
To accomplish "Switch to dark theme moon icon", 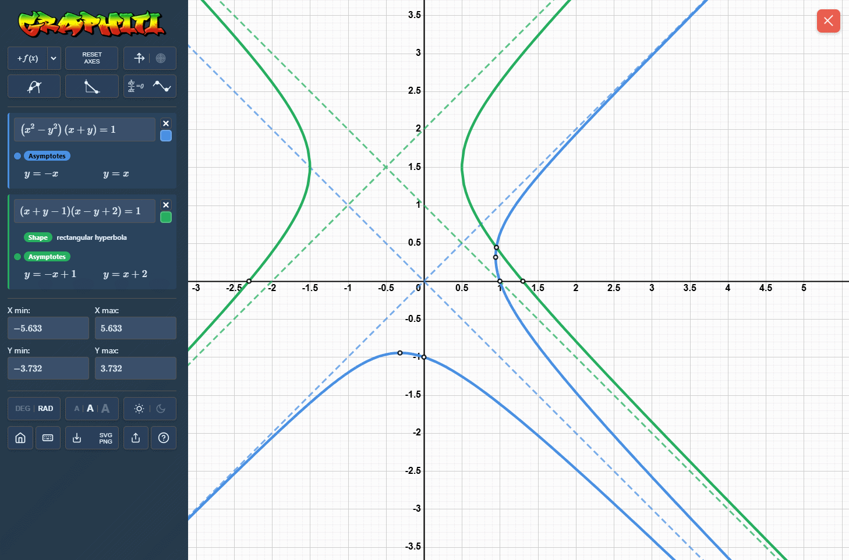I will [161, 409].
